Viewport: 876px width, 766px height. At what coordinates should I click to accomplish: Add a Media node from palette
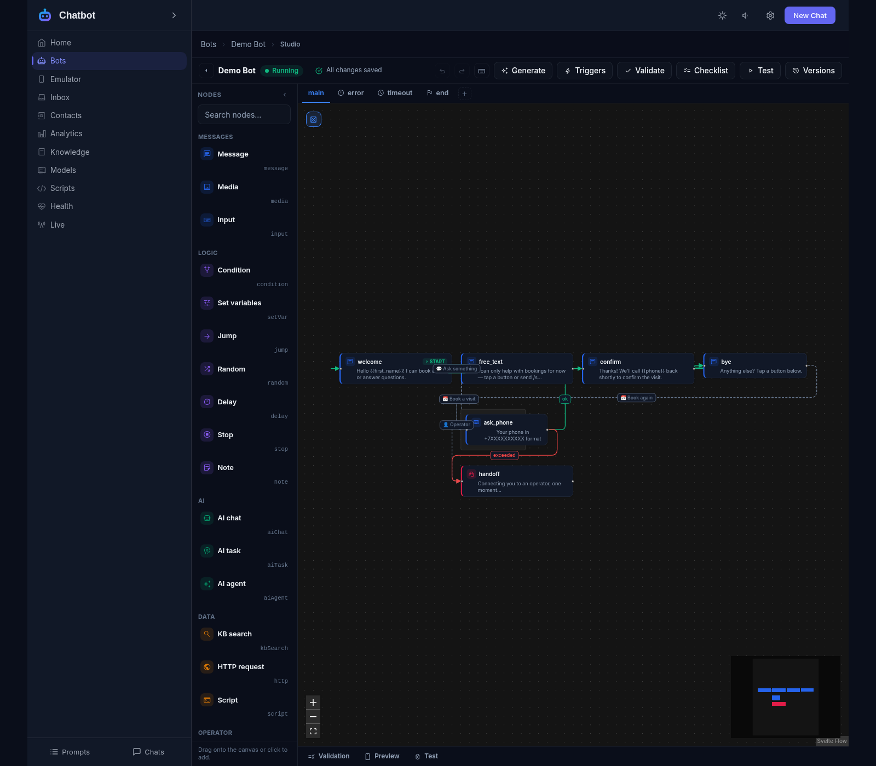(244, 193)
